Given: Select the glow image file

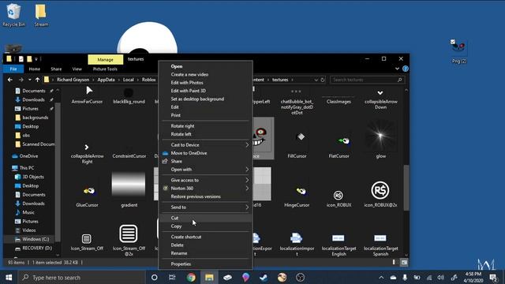Looking at the screenshot, I should (x=380, y=139).
